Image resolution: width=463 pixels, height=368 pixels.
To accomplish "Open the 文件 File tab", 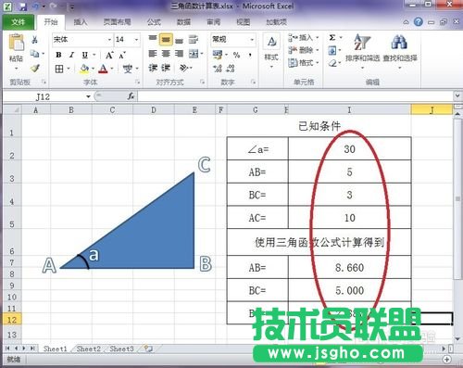I will (19, 22).
